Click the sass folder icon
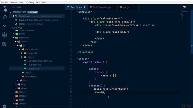 tap(21, 80)
